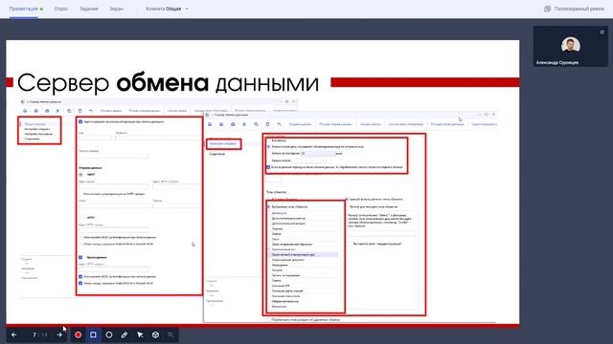Viewport: 613px width, 344px height.
Task: Click print icon in back window toolbar
Action: 47,111
